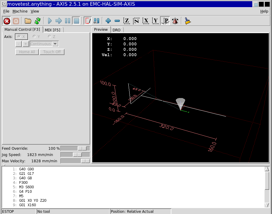
Task: Select the Manual Control [F3] tab
Action: tap(22, 30)
